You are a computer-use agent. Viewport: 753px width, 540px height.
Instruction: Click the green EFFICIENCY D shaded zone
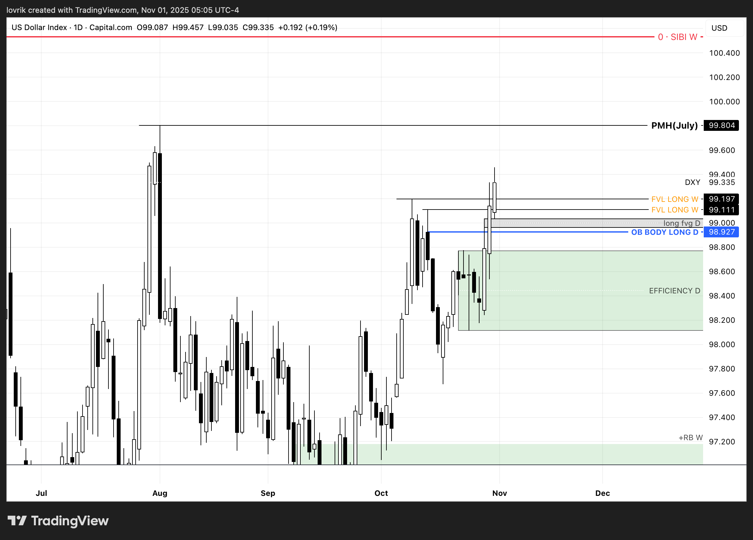[580, 290]
